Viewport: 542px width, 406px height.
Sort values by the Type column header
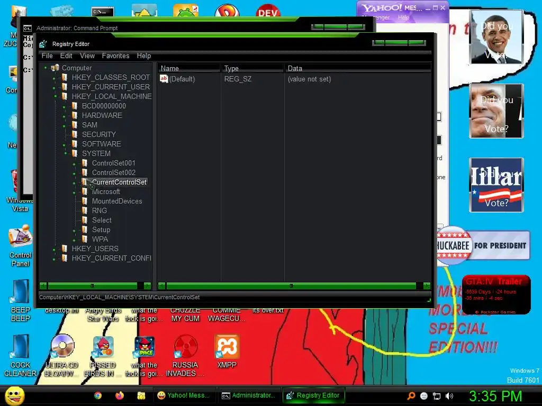pos(251,68)
